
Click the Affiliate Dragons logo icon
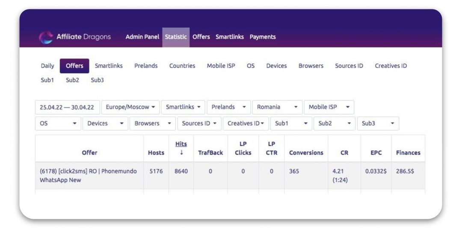coord(46,37)
